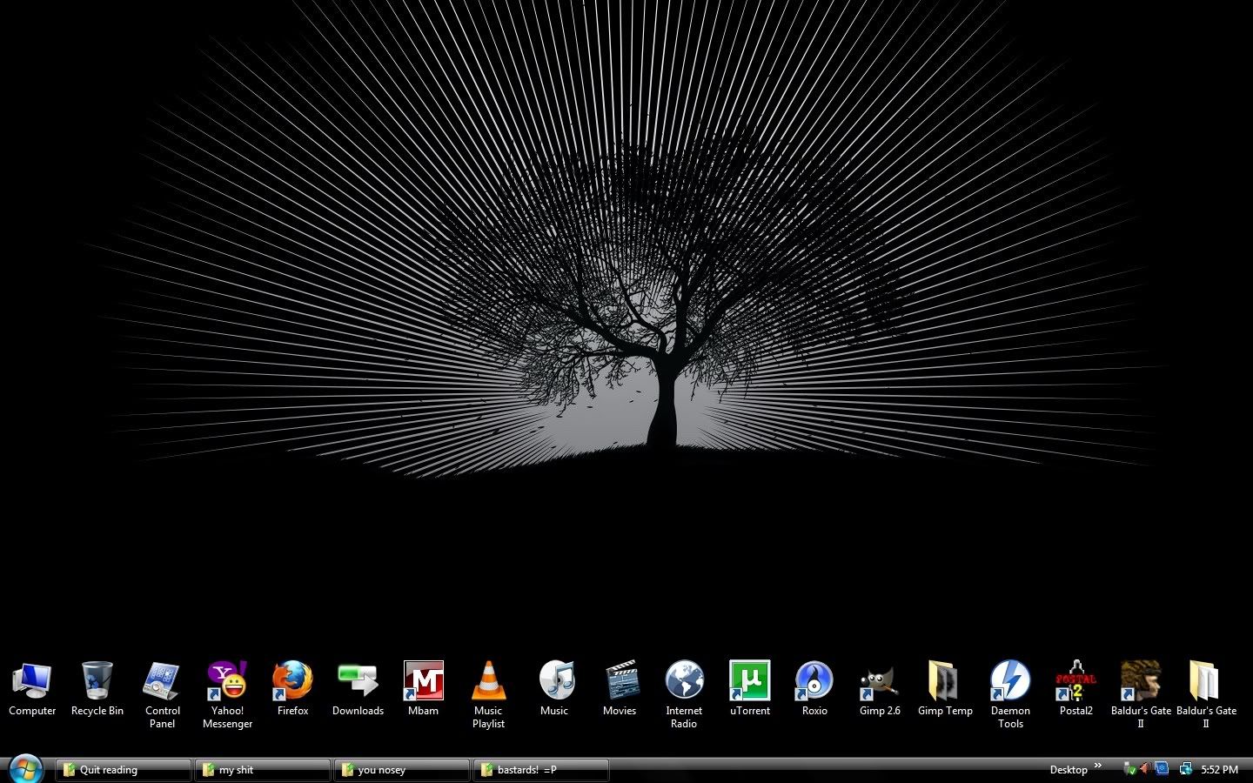Click the Windows Start orb
This screenshot has width=1253, height=783.
click(x=25, y=769)
